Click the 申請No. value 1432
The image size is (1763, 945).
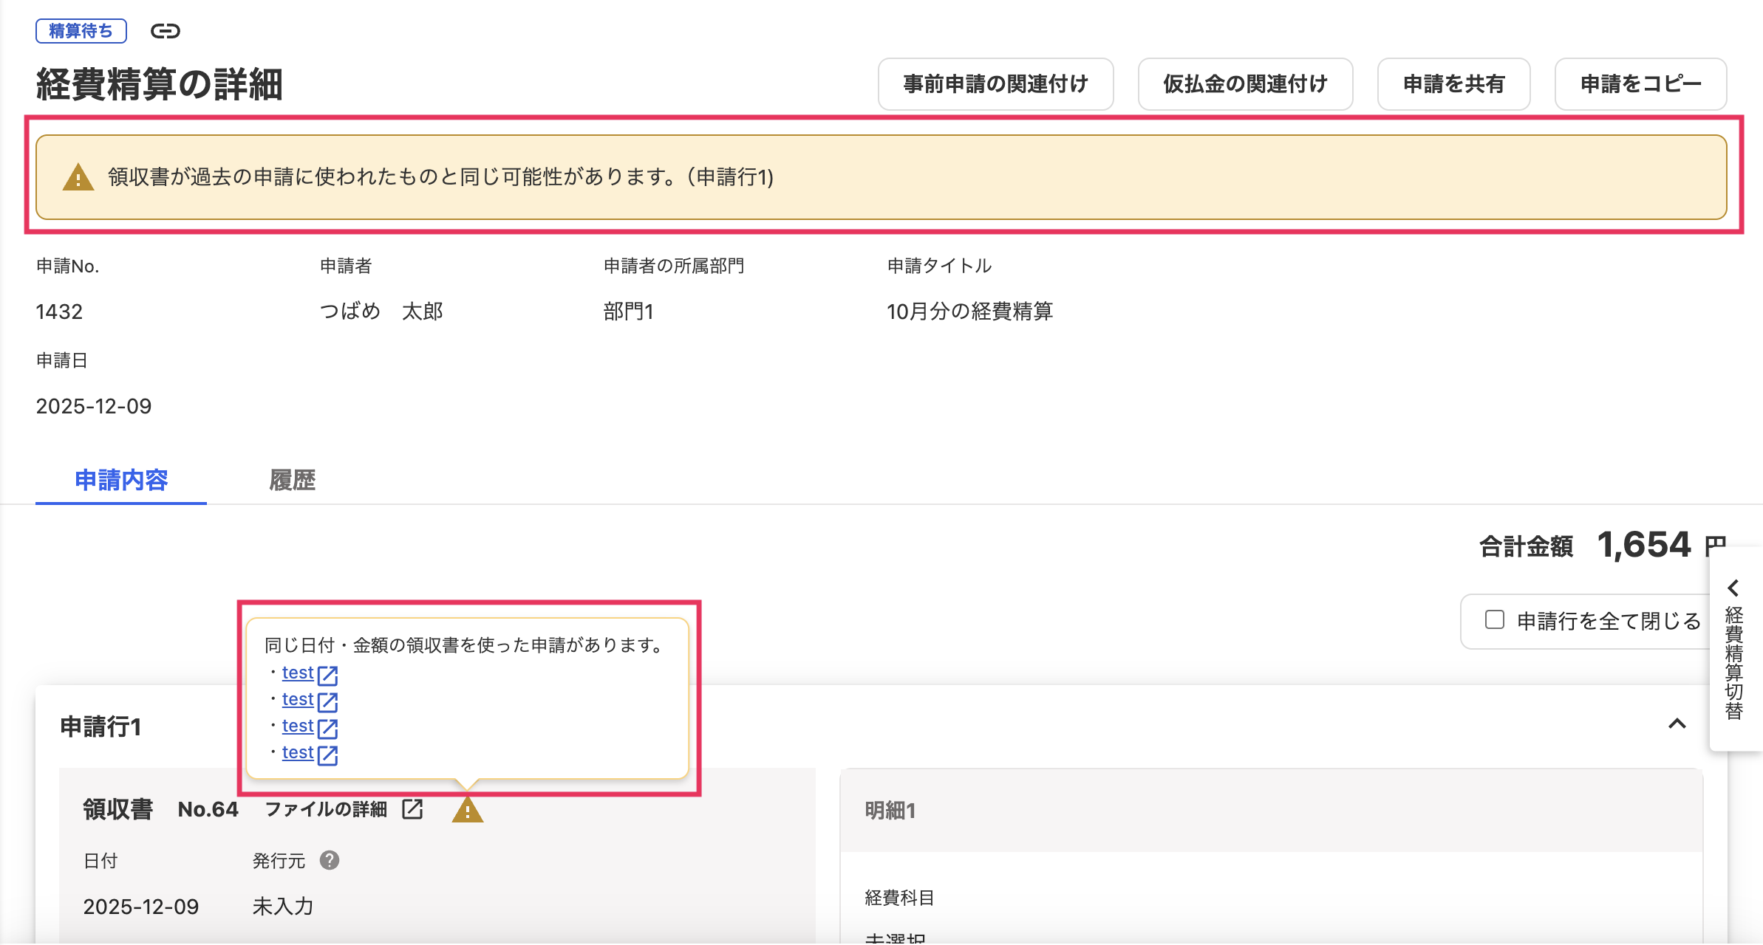[x=59, y=312]
